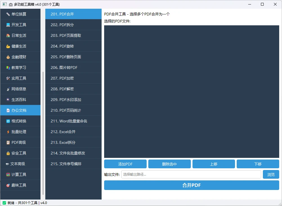Select 213. Excel拆分 tool

[73, 142]
